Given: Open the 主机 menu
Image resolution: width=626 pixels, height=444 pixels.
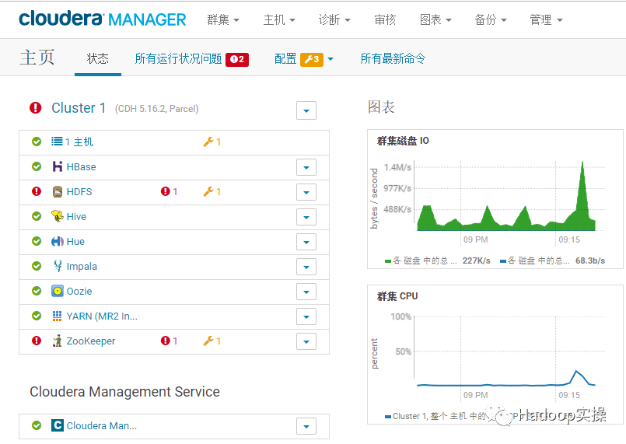Looking at the screenshot, I should (279, 19).
